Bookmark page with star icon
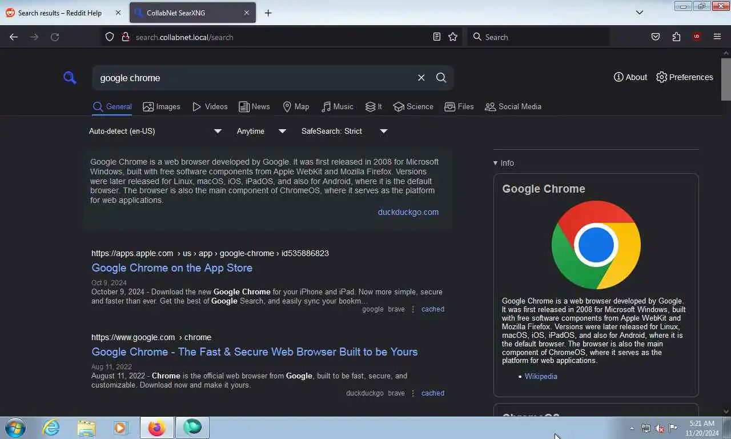This screenshot has height=439, width=731. 453,37
